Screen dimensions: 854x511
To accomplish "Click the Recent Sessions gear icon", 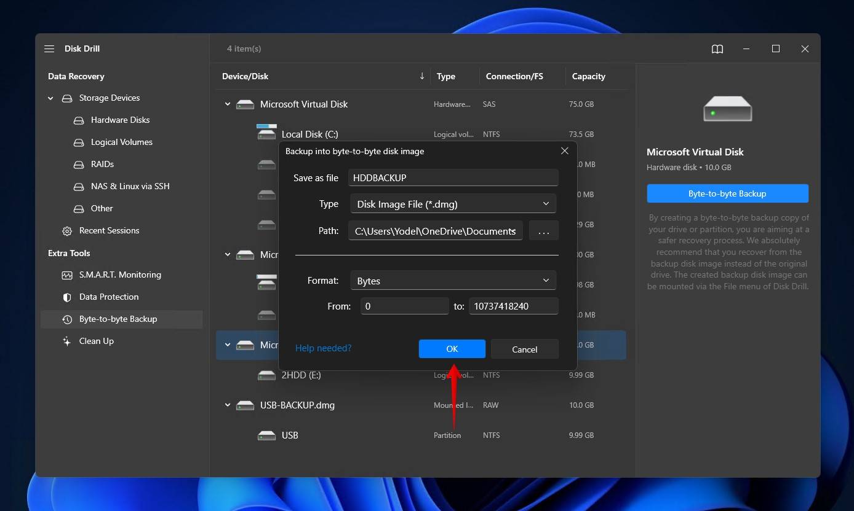I will coord(67,231).
